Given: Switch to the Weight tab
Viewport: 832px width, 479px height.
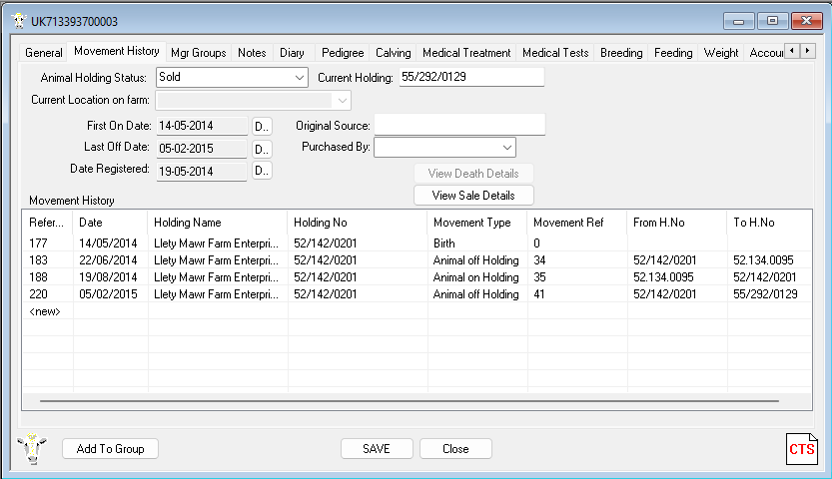Looking at the screenshot, I should tap(721, 53).
